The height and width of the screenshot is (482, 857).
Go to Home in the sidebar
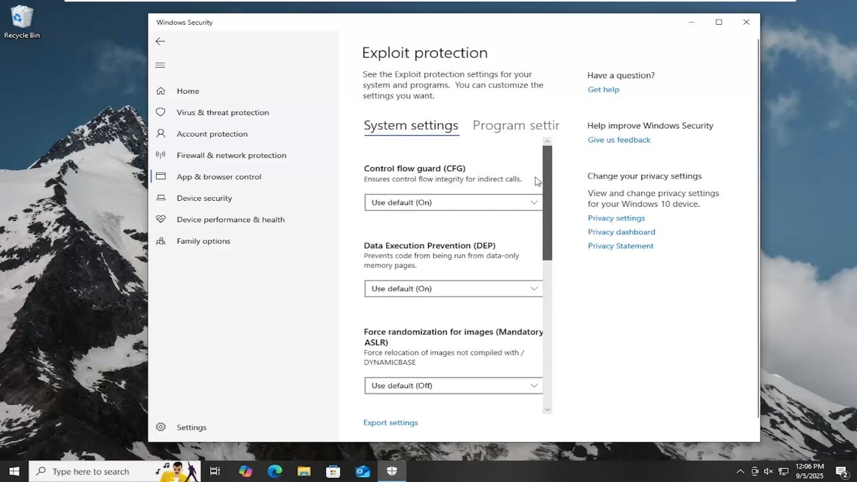243,91
